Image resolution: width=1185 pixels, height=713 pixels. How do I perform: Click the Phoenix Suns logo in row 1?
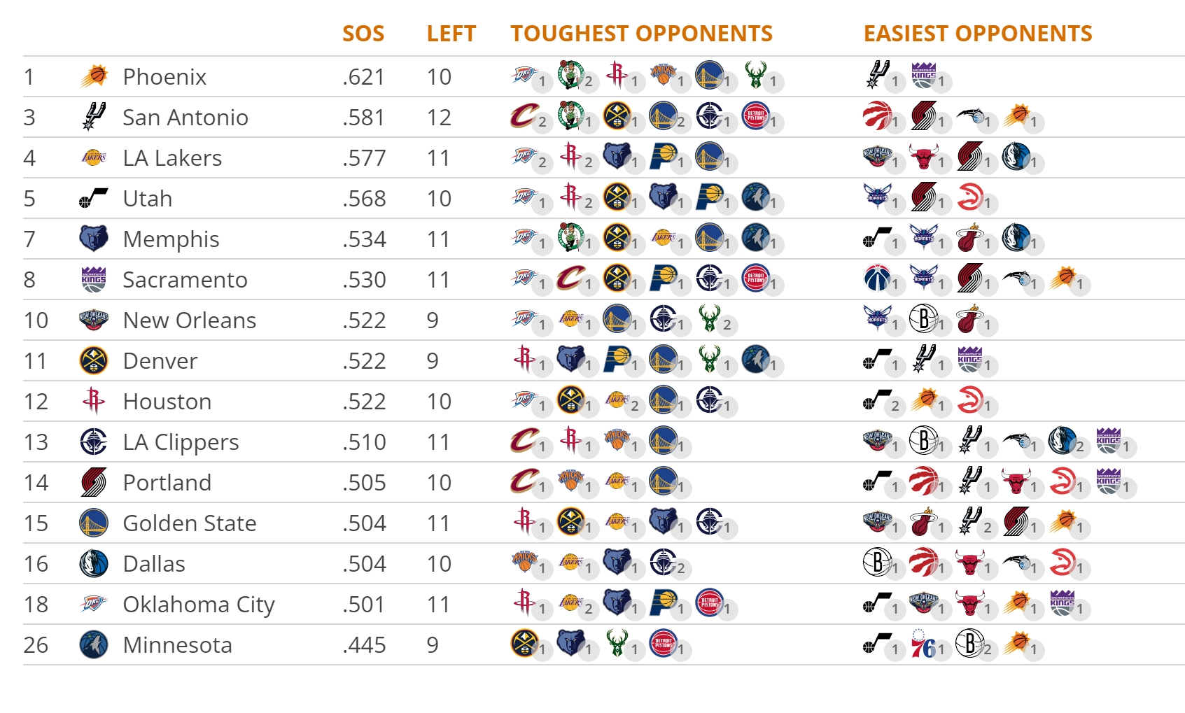coord(94,76)
